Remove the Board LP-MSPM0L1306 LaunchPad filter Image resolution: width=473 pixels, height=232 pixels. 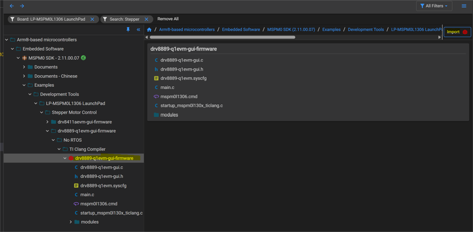tap(92, 19)
